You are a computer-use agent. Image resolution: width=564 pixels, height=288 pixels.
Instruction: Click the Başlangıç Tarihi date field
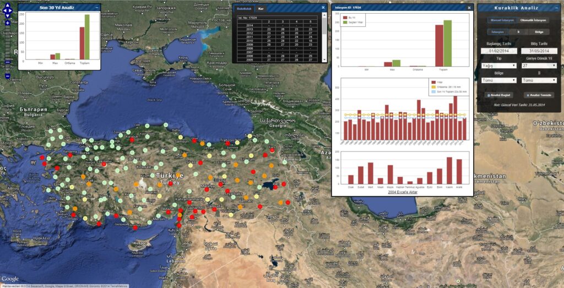click(499, 51)
